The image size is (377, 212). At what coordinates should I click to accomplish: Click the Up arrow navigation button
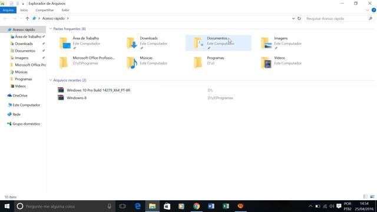[27, 18]
